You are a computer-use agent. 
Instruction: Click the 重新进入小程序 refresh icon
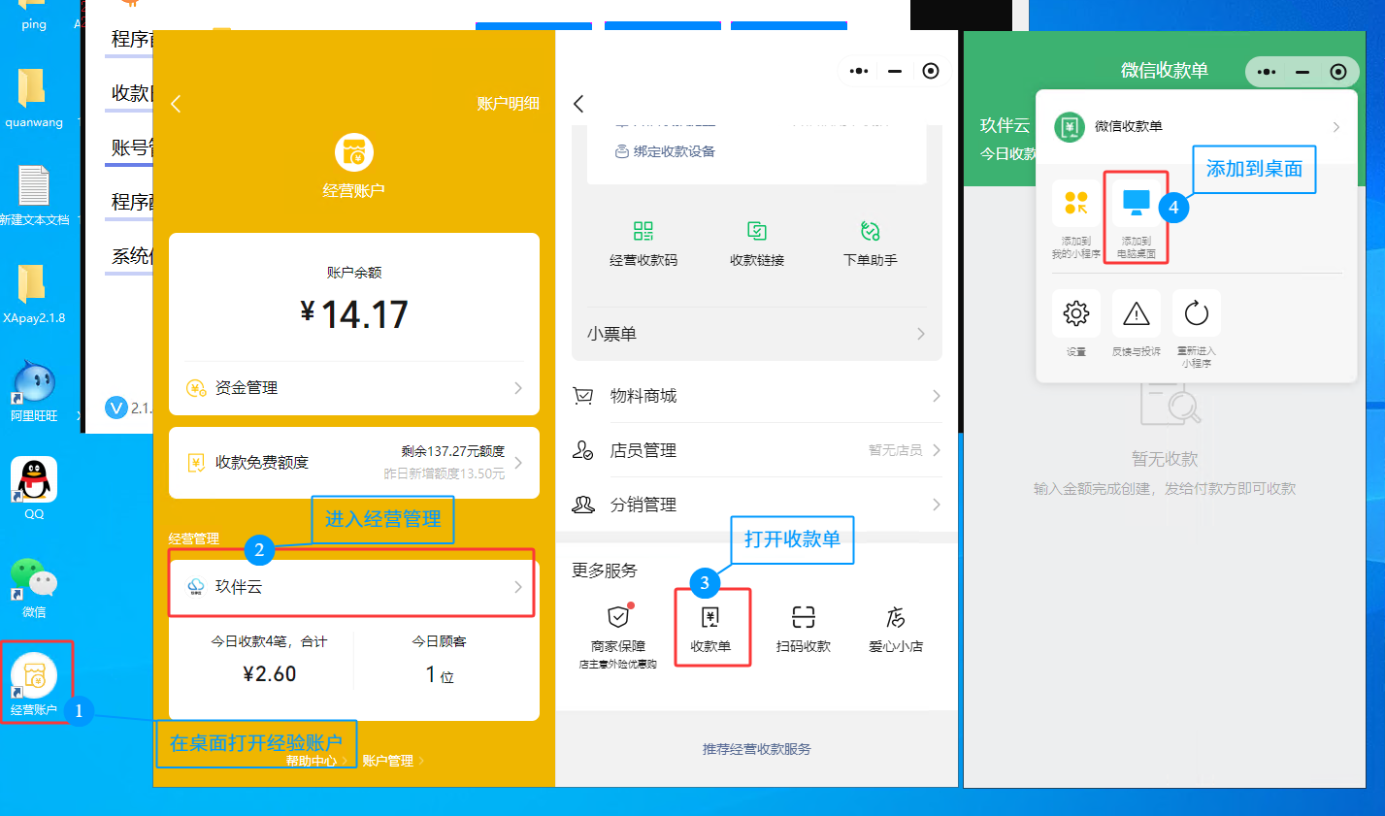coord(1196,313)
